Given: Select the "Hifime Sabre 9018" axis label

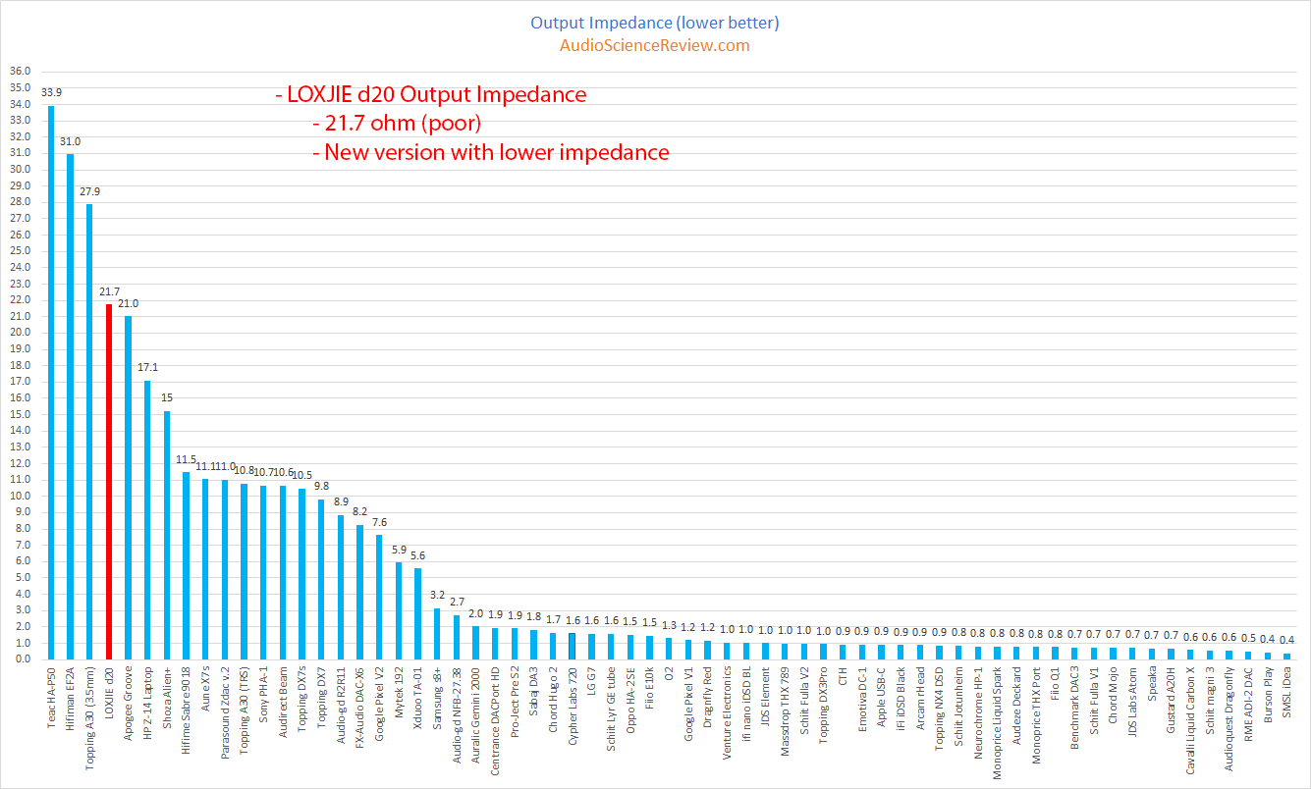Looking at the screenshot, I should (186, 711).
